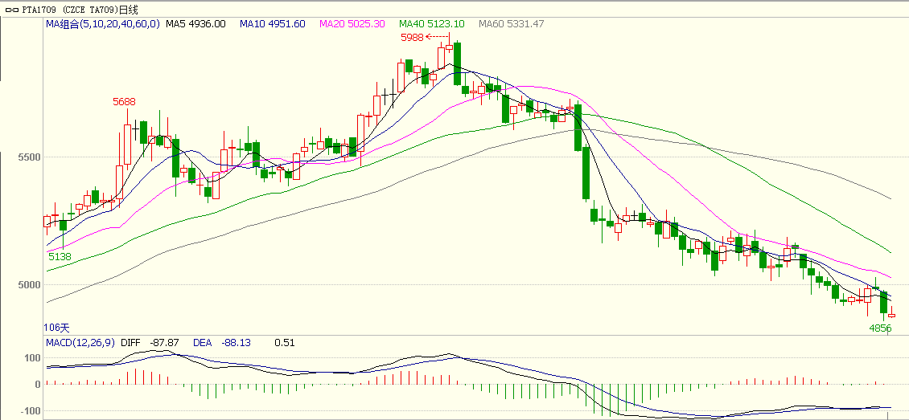Click the 4856 lowest price label

[880, 328]
